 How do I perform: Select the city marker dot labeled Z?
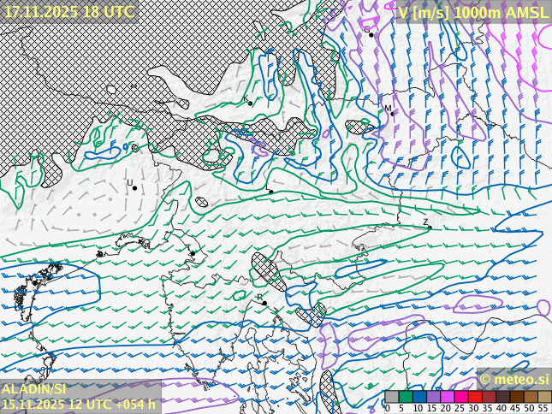(x=429, y=228)
